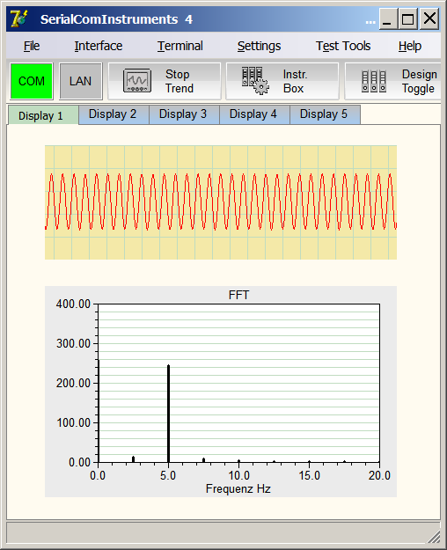This screenshot has width=447, height=550.
Task: Toggle the green COM connection button
Action: [x=32, y=81]
